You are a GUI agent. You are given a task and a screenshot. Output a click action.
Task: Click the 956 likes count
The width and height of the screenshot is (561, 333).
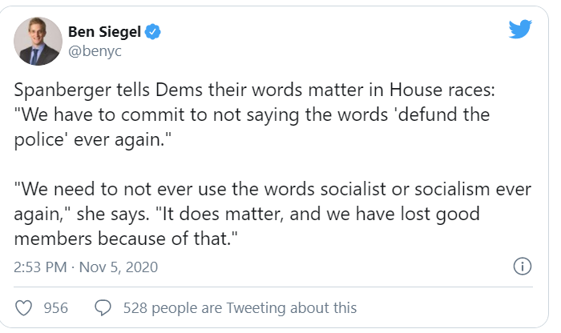point(55,308)
